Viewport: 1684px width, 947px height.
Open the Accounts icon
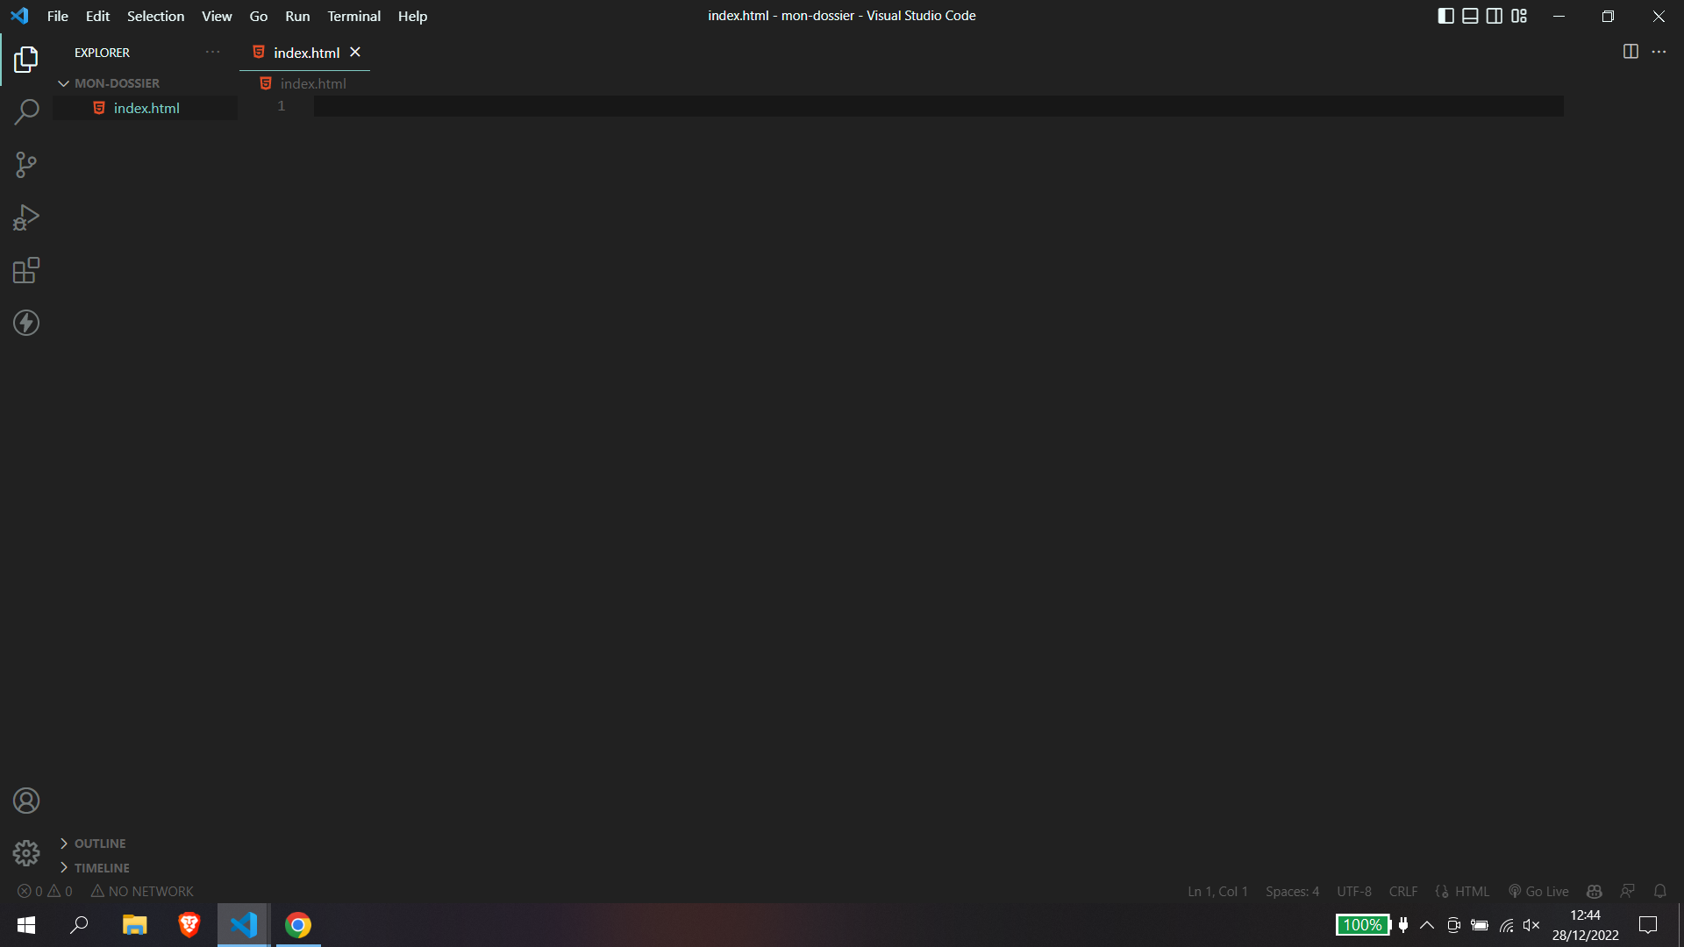pyautogui.click(x=26, y=801)
